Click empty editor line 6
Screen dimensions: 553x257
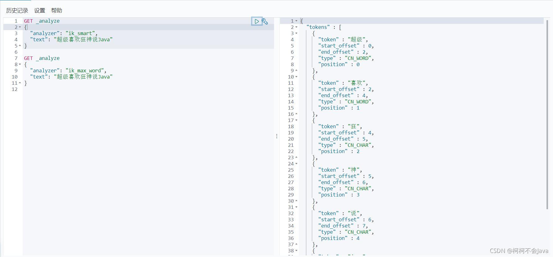148,52
